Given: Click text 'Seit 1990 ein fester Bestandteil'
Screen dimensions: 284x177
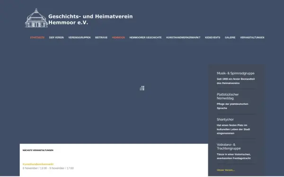Looking at the screenshot, I should coord(236,79).
